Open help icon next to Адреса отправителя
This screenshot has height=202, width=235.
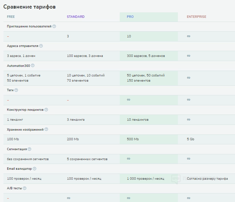(x=41, y=46)
